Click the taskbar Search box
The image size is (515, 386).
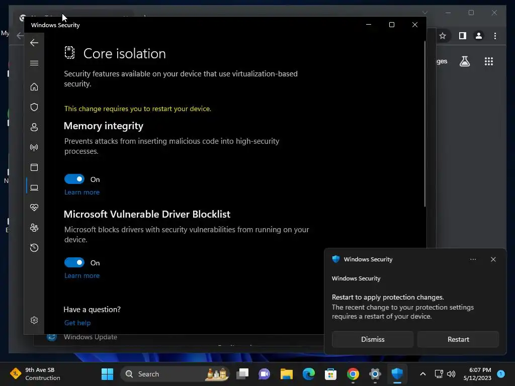[x=175, y=374]
